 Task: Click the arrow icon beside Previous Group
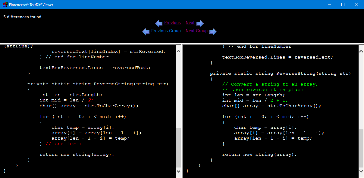point(146,32)
